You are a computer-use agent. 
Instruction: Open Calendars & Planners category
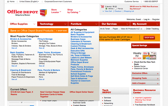point(81,41)
